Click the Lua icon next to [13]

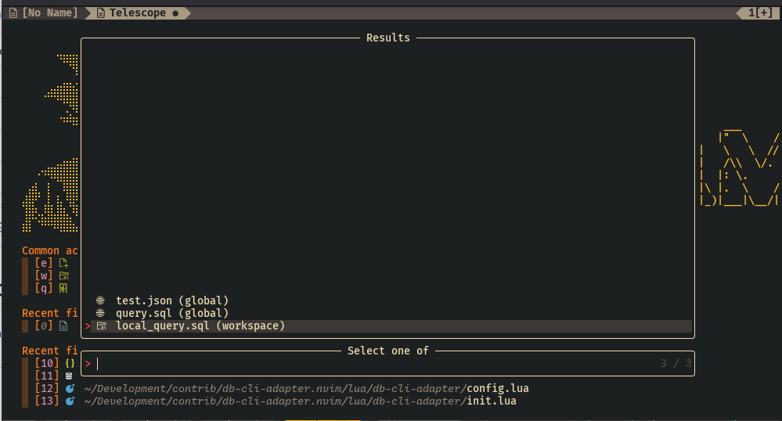[x=70, y=401]
